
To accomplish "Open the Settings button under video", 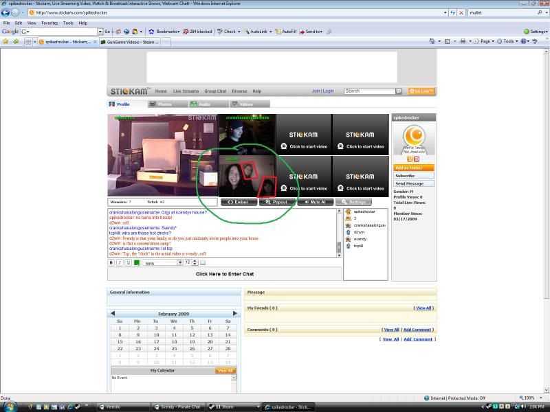I will (354, 203).
